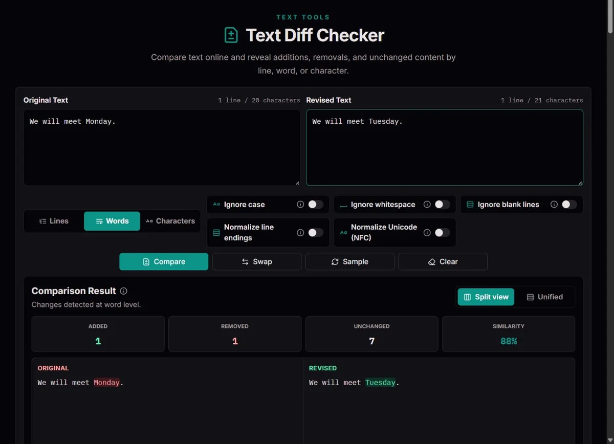This screenshot has width=614, height=444.
Task: Focus the Original Text input area
Action: pyautogui.click(x=162, y=147)
